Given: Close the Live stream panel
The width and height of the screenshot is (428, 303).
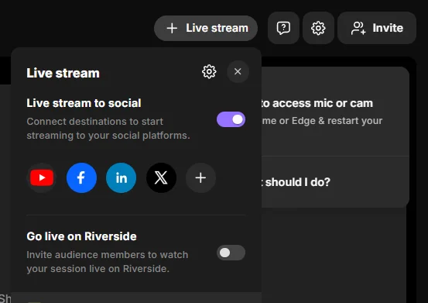Looking at the screenshot, I should click(x=238, y=71).
